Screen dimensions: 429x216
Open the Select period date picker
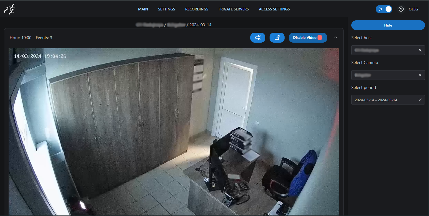point(383,100)
